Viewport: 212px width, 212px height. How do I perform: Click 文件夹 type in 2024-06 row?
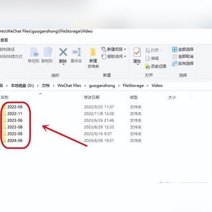[136, 140]
